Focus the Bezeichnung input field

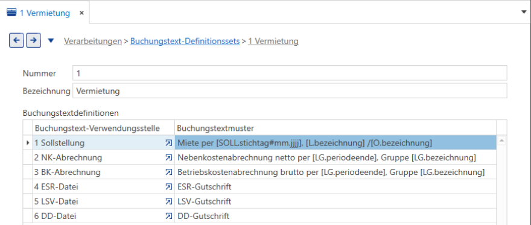click(290, 90)
